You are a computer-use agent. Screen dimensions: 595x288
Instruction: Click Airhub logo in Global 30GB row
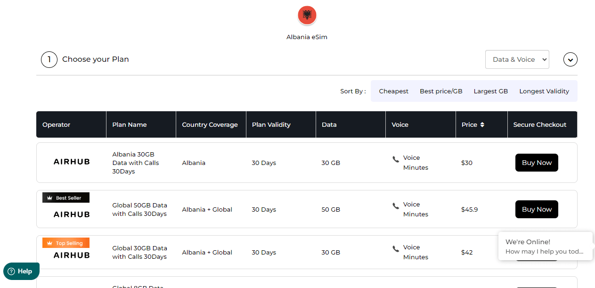click(72, 255)
